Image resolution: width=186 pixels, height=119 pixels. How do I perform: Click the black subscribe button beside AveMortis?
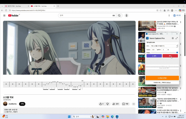(x=22, y=104)
